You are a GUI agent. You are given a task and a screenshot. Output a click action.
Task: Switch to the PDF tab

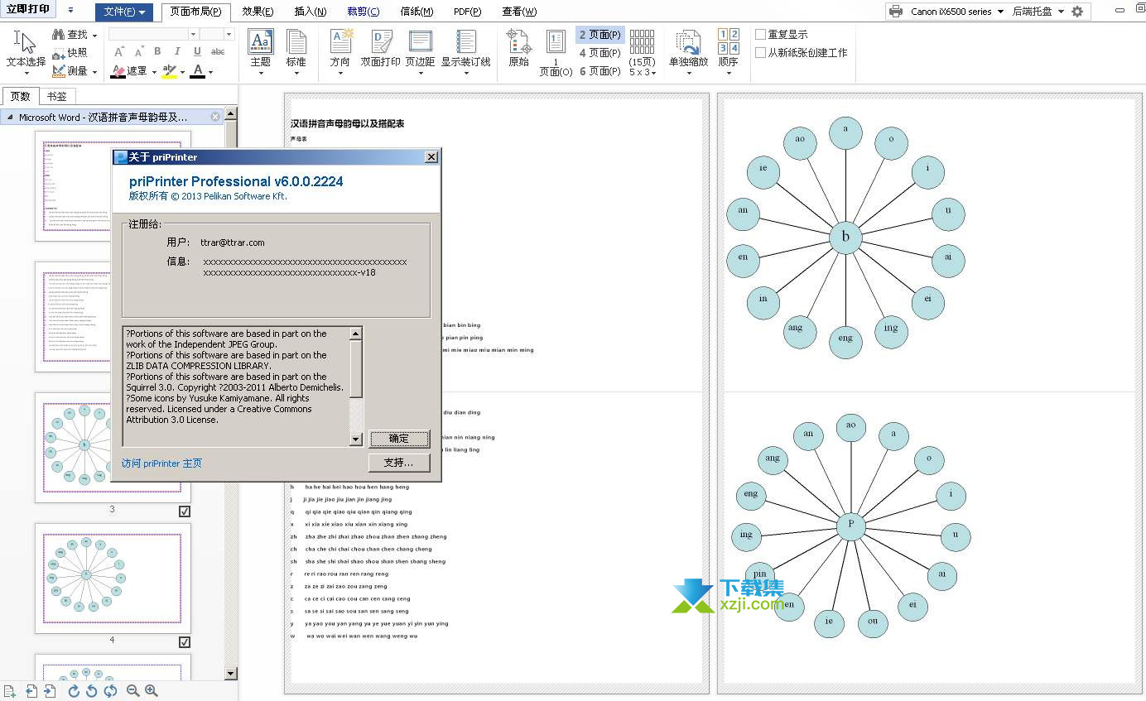tap(468, 12)
